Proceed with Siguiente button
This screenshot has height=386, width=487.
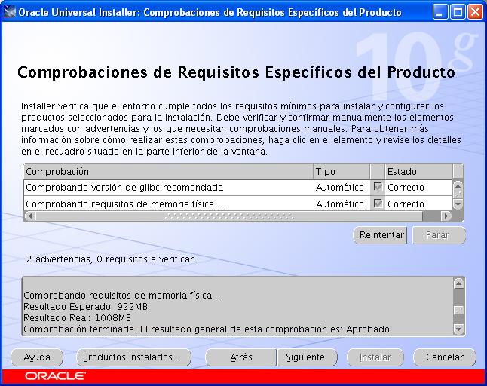[x=307, y=357]
